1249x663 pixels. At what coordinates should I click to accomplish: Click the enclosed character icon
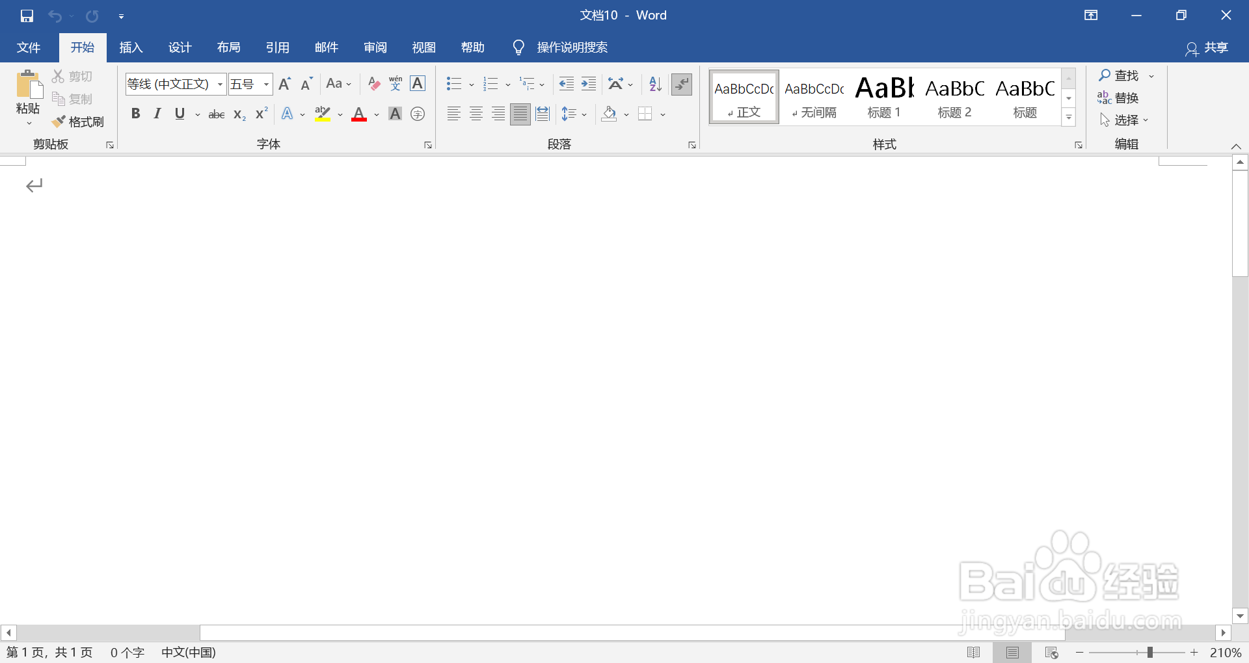[418, 114]
